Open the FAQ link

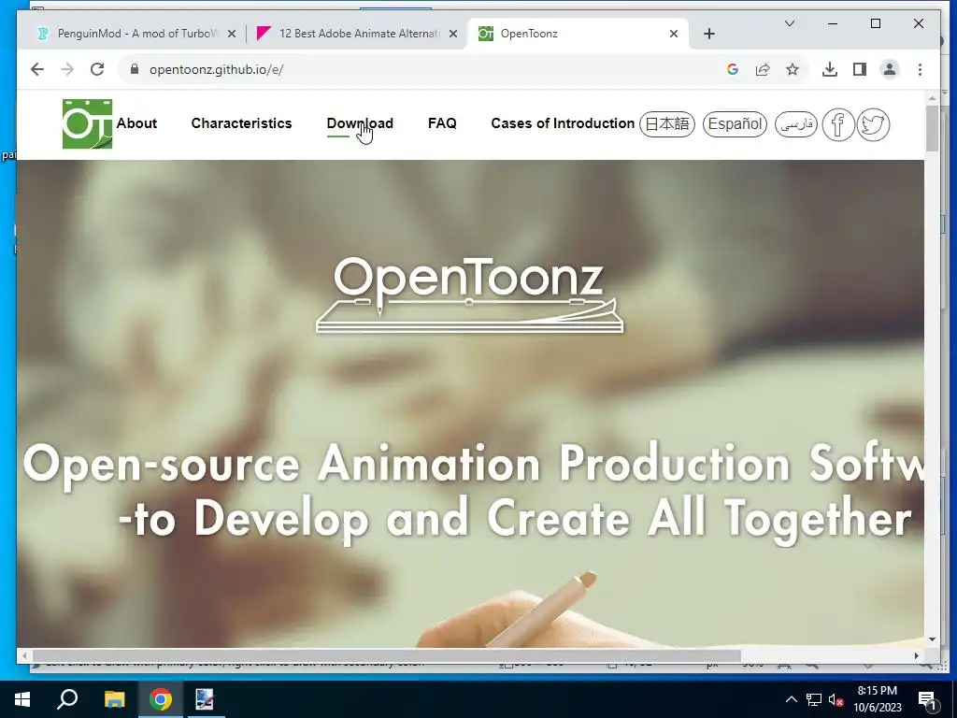point(442,123)
